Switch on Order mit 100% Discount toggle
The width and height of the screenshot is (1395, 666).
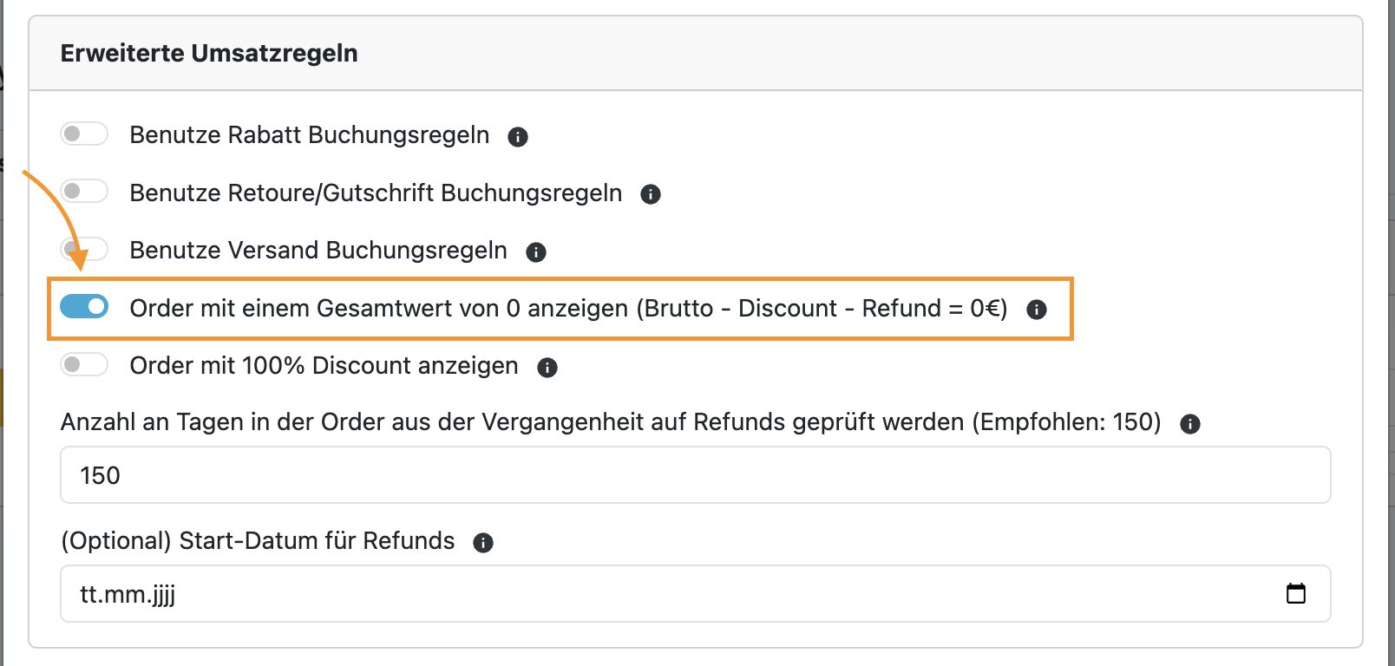click(x=84, y=364)
